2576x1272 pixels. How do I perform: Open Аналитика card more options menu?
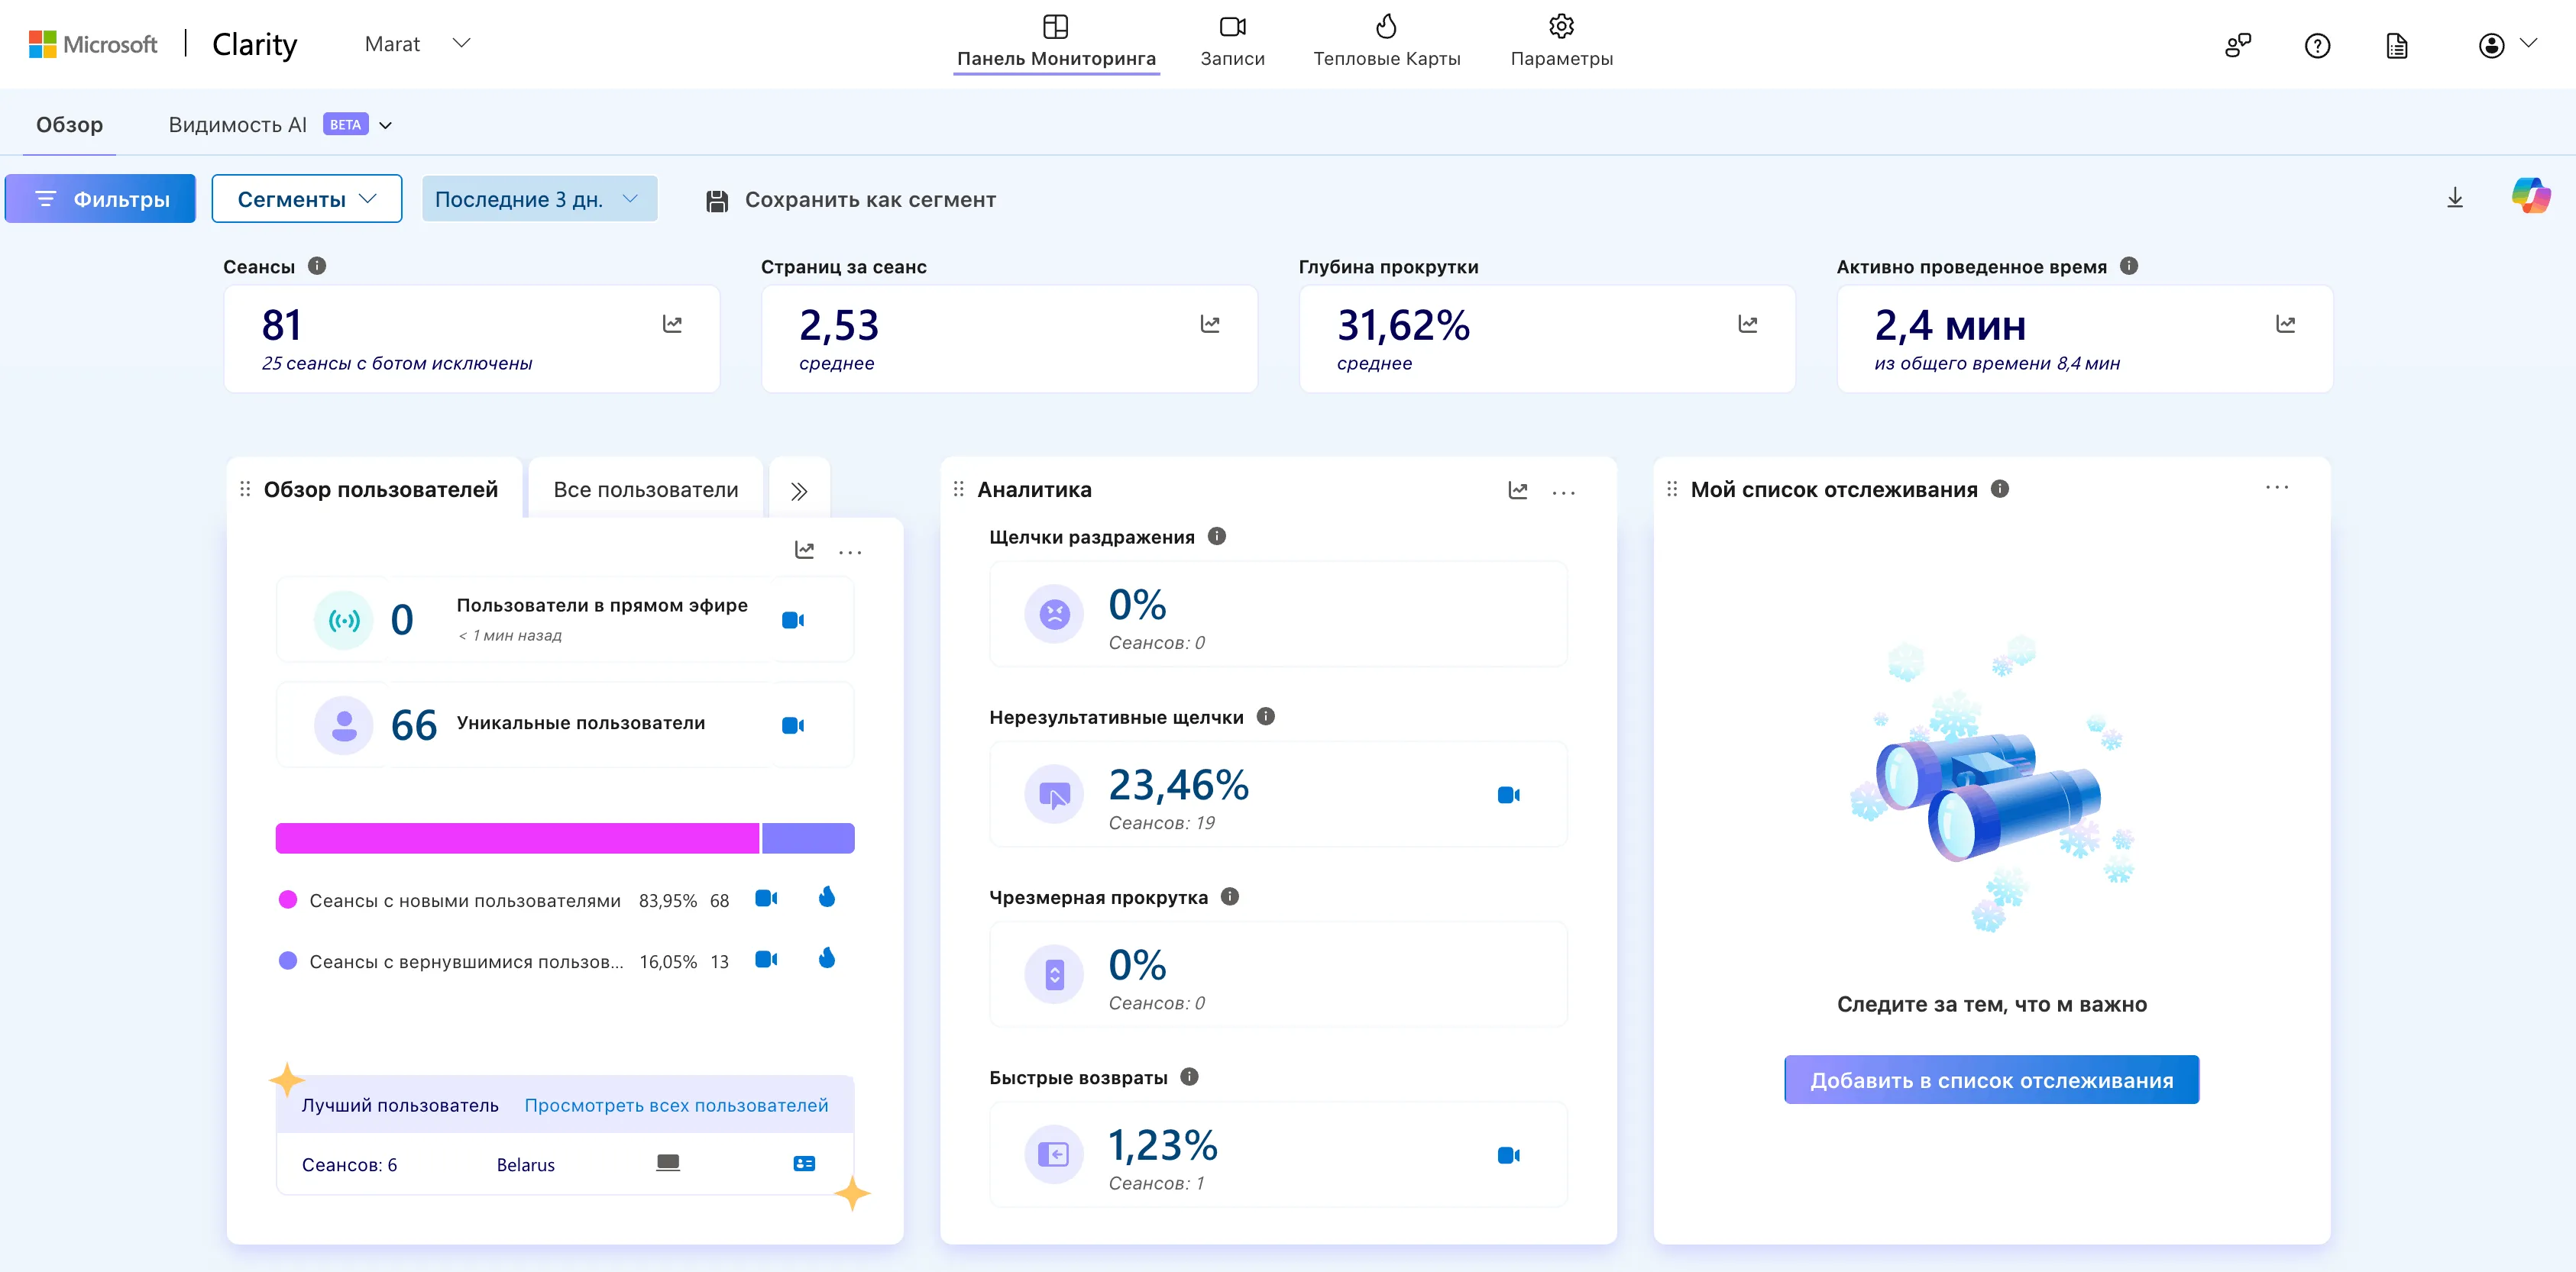click(1564, 492)
